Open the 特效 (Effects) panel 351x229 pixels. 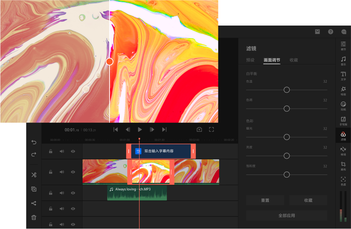tap(343, 91)
